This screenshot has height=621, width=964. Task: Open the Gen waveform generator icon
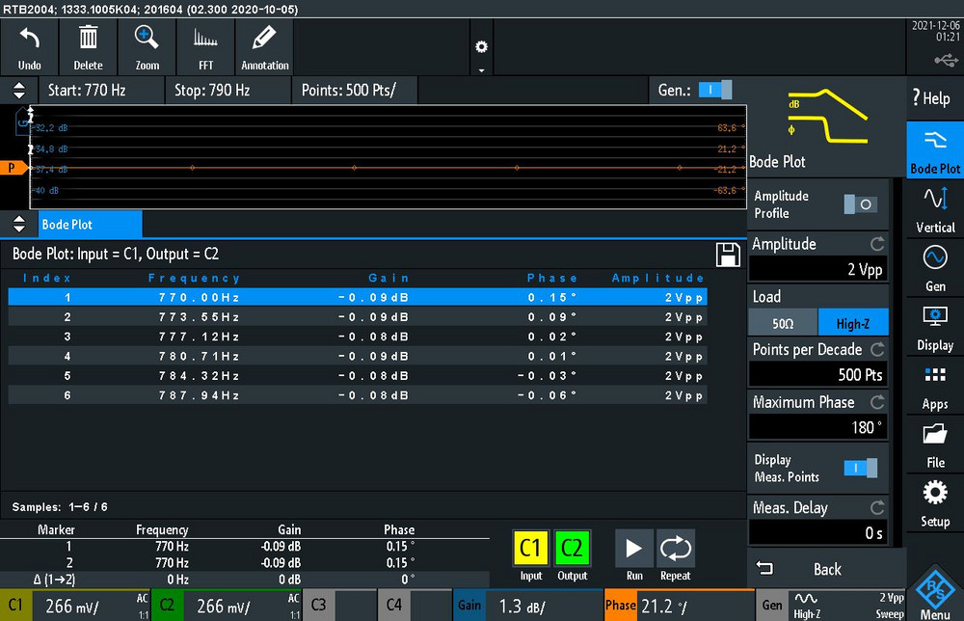coord(934,267)
